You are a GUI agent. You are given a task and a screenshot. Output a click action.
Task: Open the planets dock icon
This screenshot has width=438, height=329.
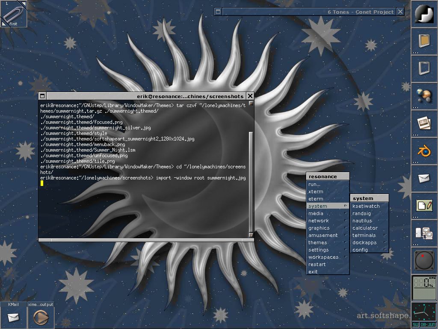pos(424,96)
